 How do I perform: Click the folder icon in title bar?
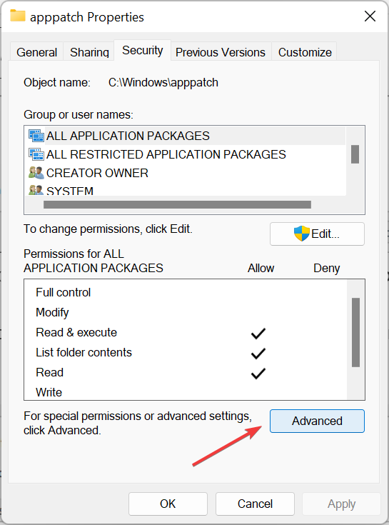18,16
